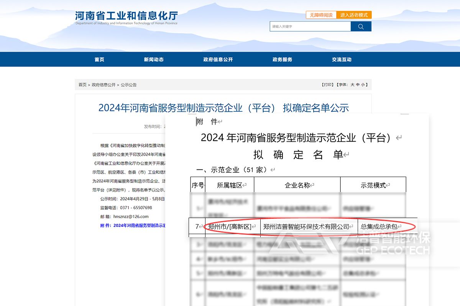This screenshot has width=460, height=306.
Task: Open the 新闻动态 navigation menu
Action: pos(154,59)
